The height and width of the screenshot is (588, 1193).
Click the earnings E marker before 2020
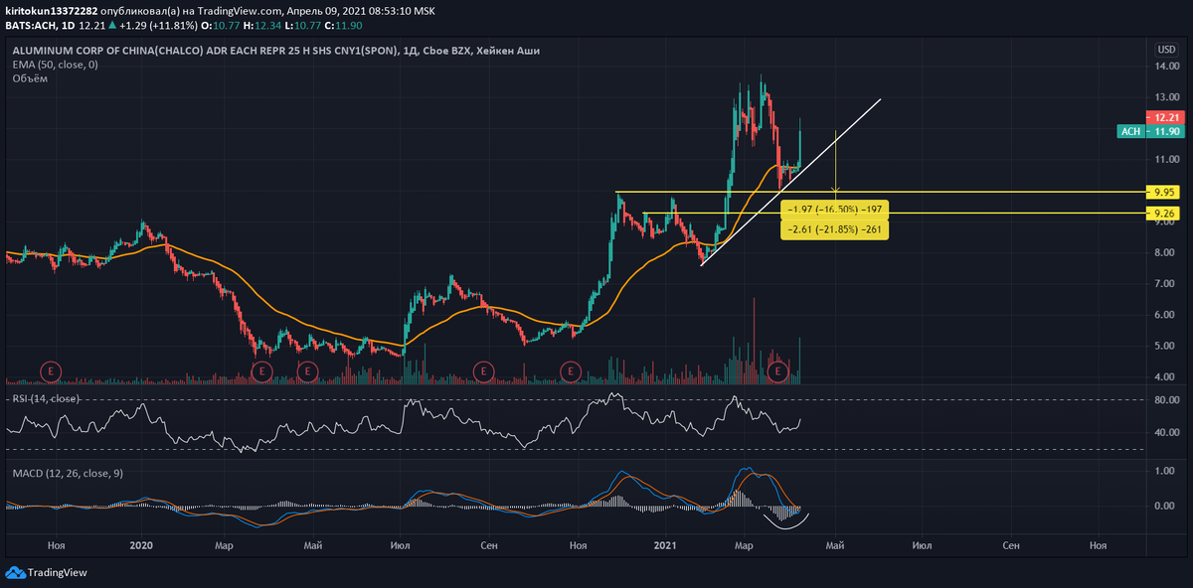pyautogui.click(x=52, y=370)
